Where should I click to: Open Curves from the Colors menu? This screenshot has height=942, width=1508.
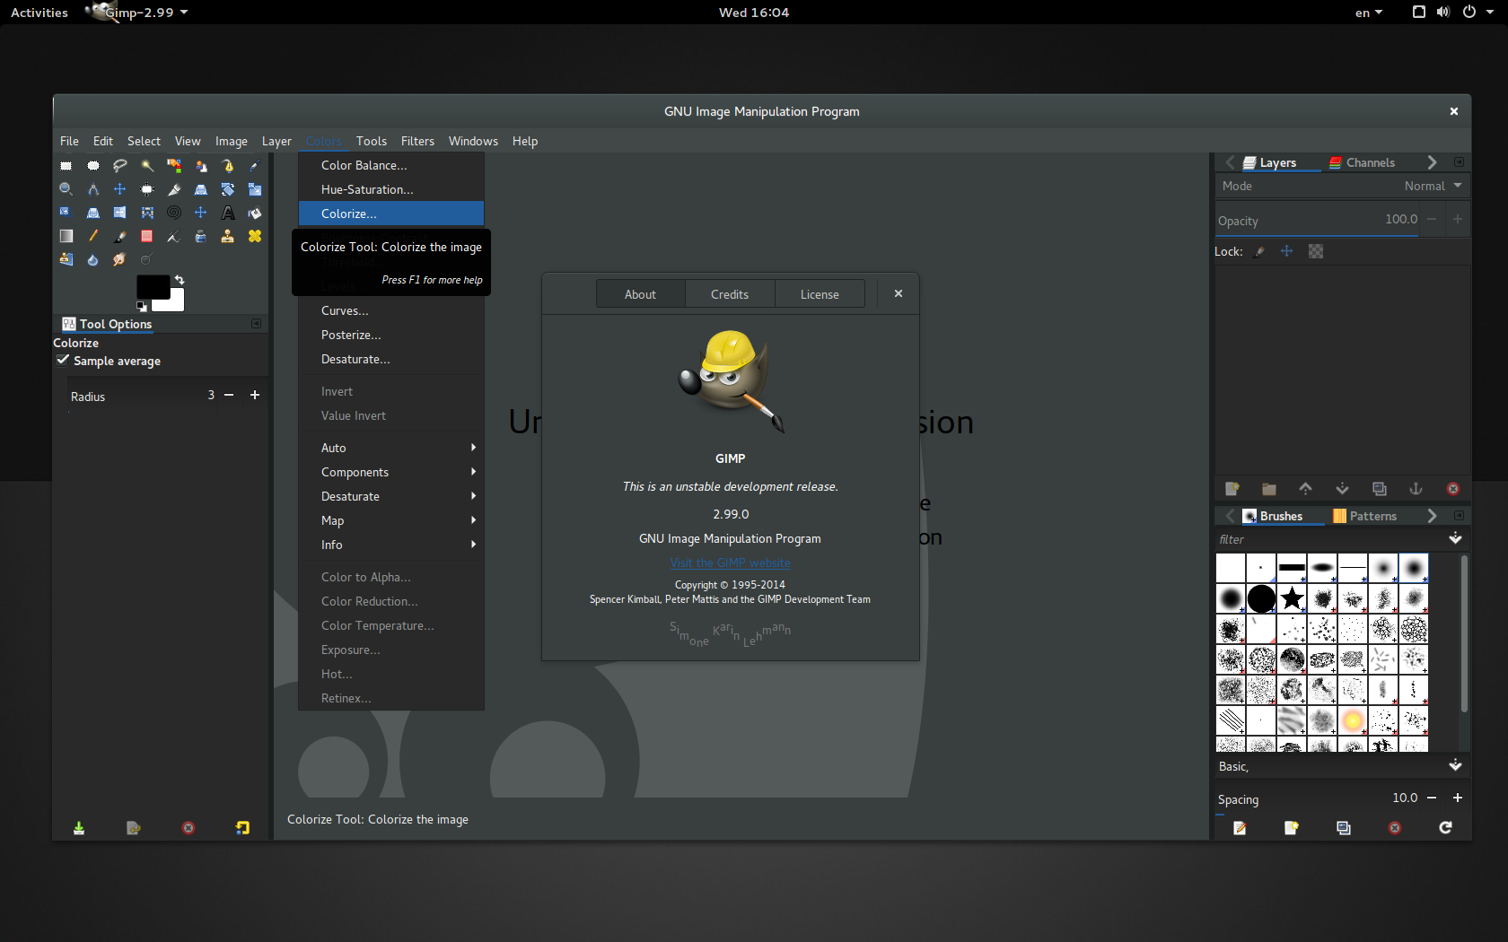pyautogui.click(x=391, y=310)
